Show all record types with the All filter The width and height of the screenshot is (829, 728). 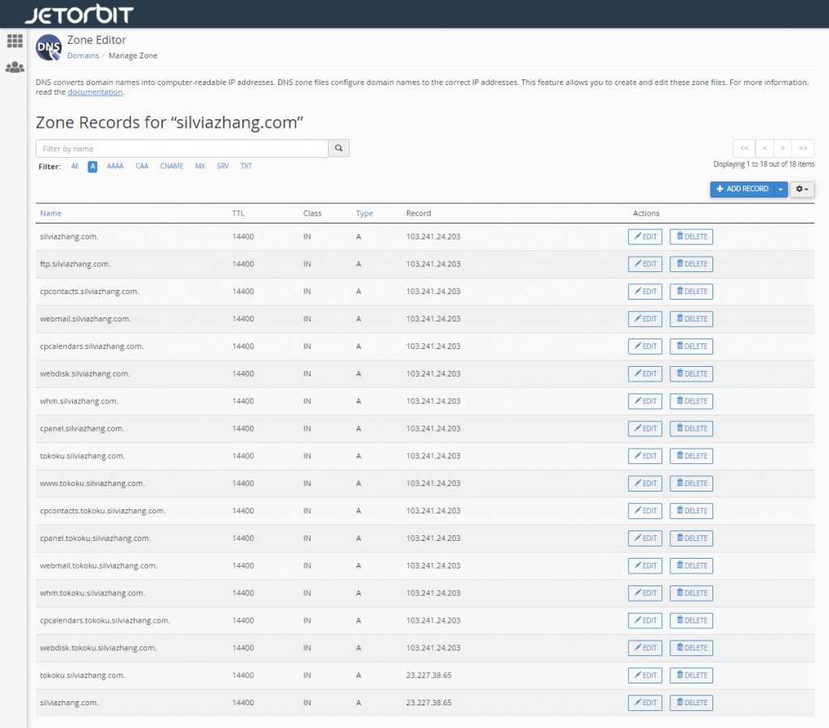pos(74,166)
